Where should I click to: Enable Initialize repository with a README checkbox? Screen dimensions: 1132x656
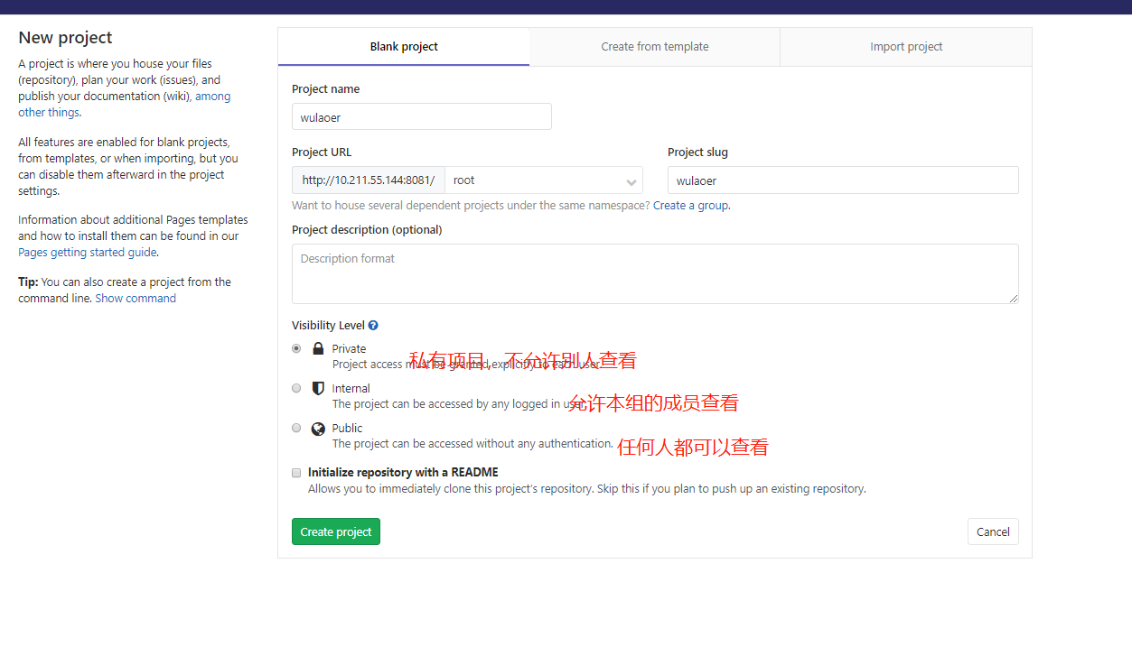click(x=296, y=472)
